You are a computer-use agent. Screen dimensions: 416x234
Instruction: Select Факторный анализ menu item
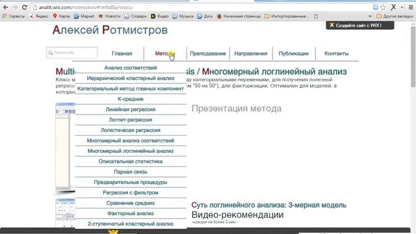(131, 213)
